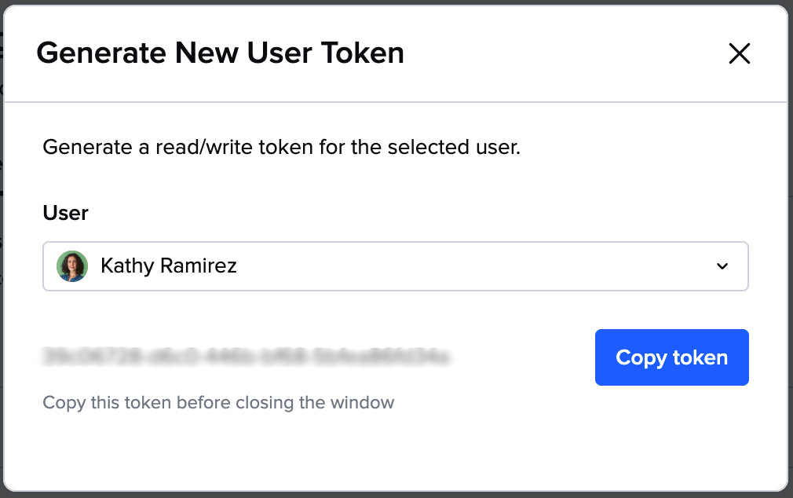
Task: Click the copy-before-closing hint text
Action: [x=218, y=402]
